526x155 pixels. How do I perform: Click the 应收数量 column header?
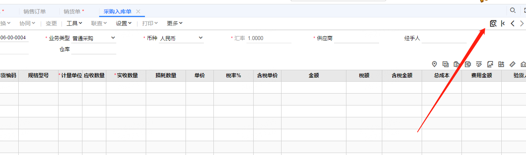pyautogui.click(x=94, y=76)
